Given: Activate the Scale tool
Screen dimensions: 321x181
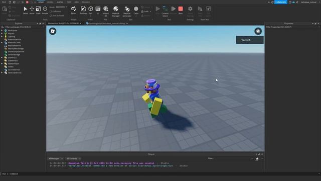Looking at the screenshot, I should pos(38,10).
